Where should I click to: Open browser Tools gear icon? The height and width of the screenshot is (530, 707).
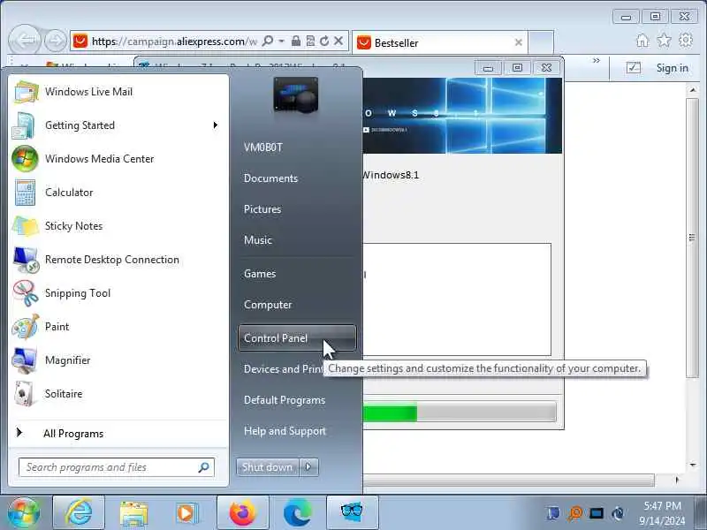point(686,41)
